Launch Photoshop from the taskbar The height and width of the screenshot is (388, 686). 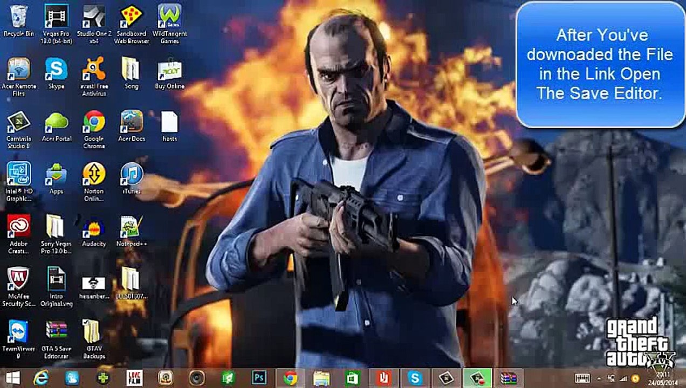tap(259, 378)
